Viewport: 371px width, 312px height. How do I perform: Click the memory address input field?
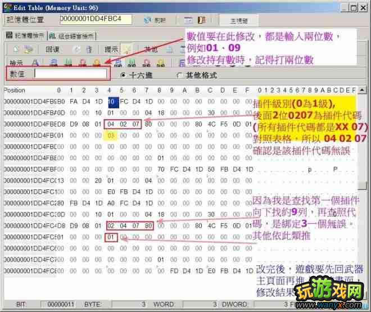click(x=94, y=19)
